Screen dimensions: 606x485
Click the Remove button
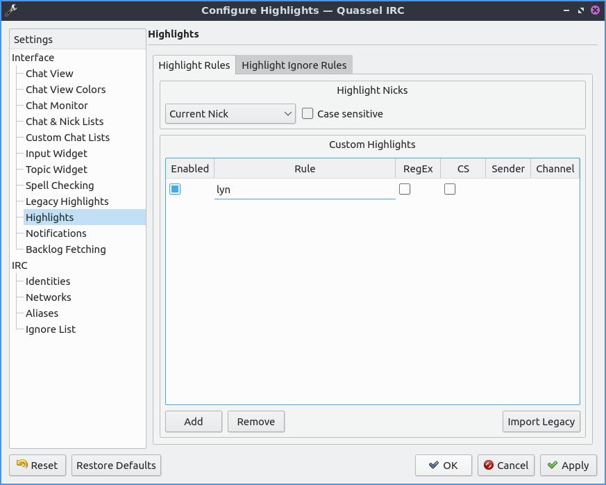click(x=256, y=422)
